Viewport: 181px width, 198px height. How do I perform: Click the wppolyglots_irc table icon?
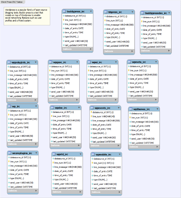point(9,62)
